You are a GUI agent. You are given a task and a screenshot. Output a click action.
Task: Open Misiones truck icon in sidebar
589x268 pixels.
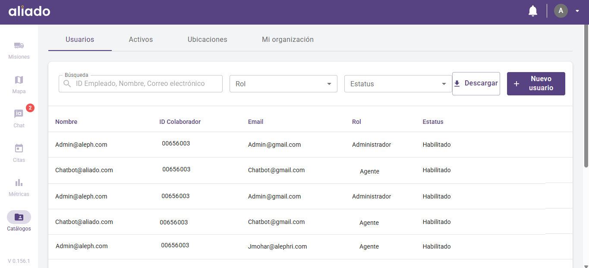pos(19,46)
